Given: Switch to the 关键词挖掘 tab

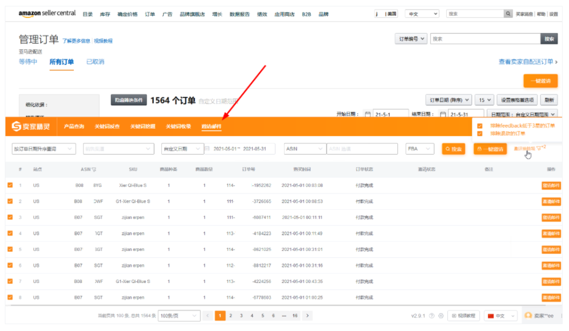Looking at the screenshot, I should tap(143, 126).
